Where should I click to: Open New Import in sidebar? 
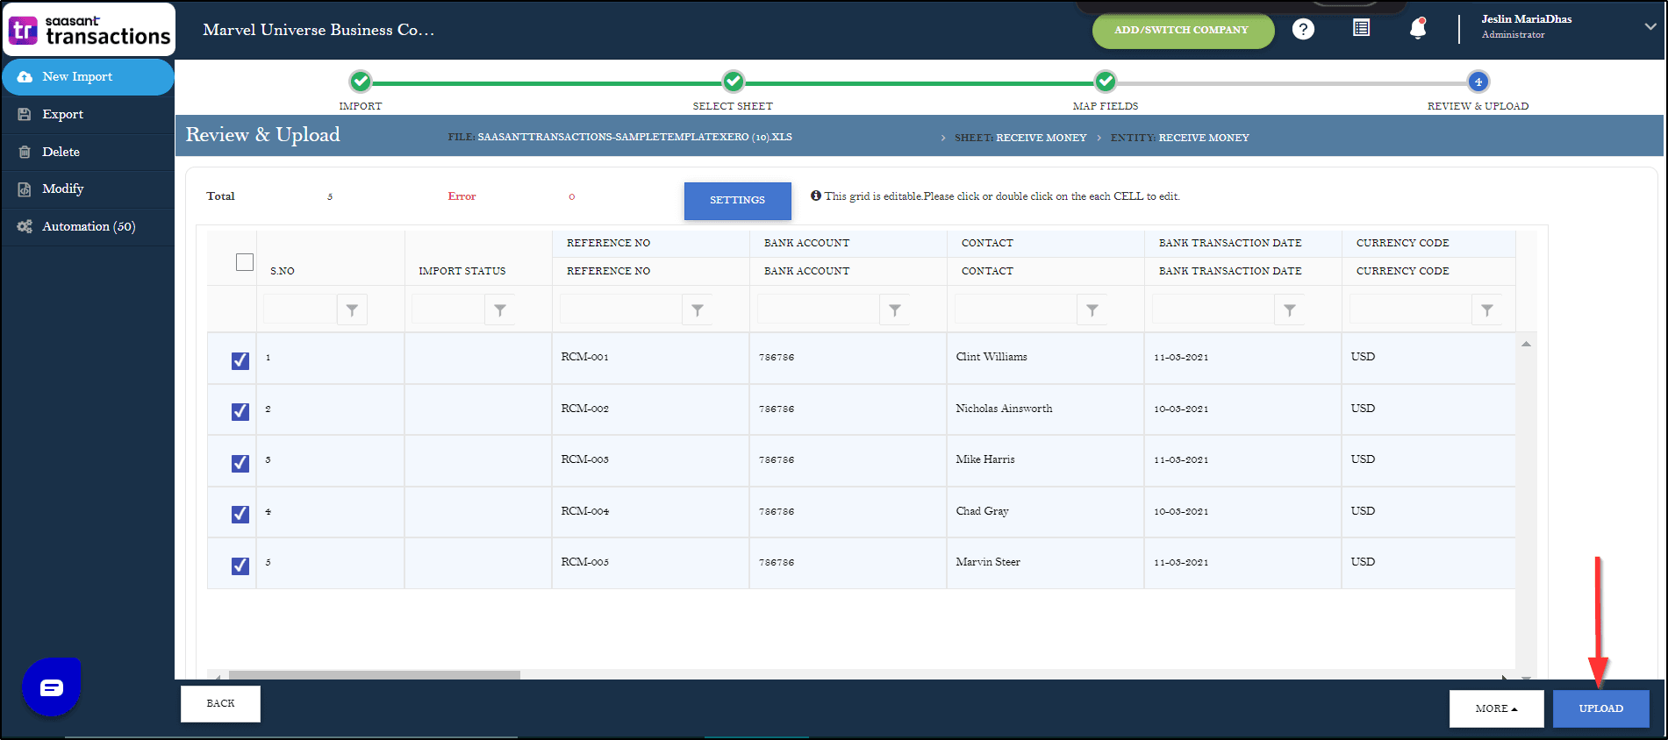click(x=88, y=77)
